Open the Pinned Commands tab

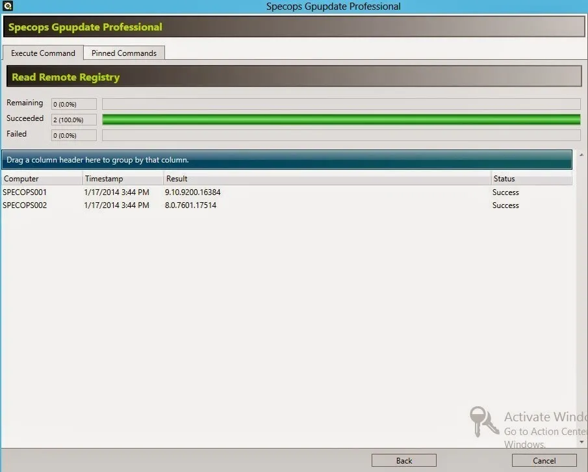coord(124,53)
